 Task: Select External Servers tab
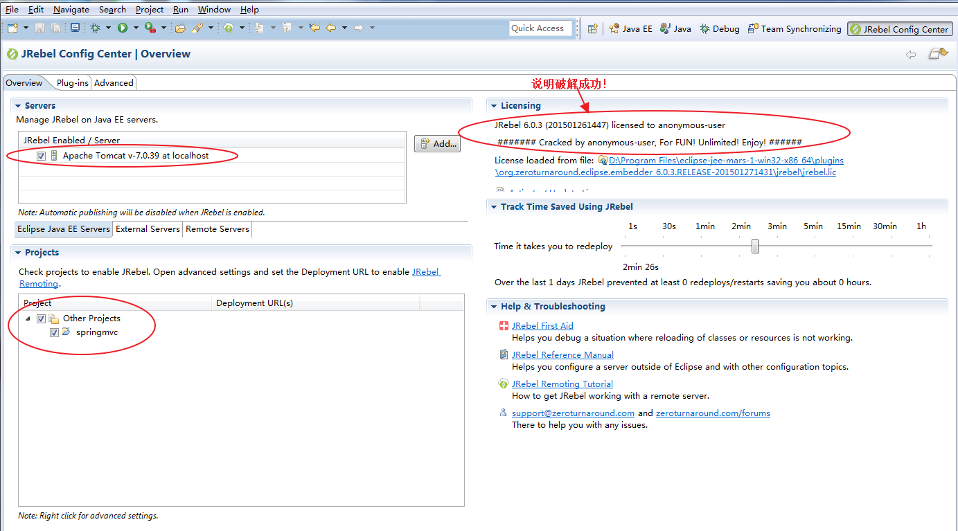(148, 229)
